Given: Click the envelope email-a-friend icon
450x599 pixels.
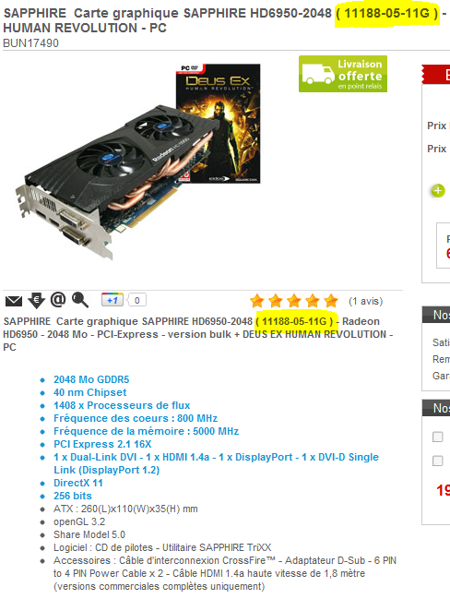Looking at the screenshot, I should 14,301.
